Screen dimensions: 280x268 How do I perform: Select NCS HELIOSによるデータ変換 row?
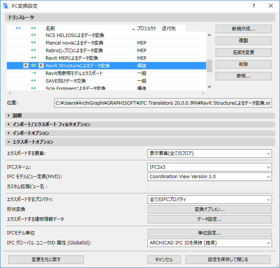[x=106, y=35]
